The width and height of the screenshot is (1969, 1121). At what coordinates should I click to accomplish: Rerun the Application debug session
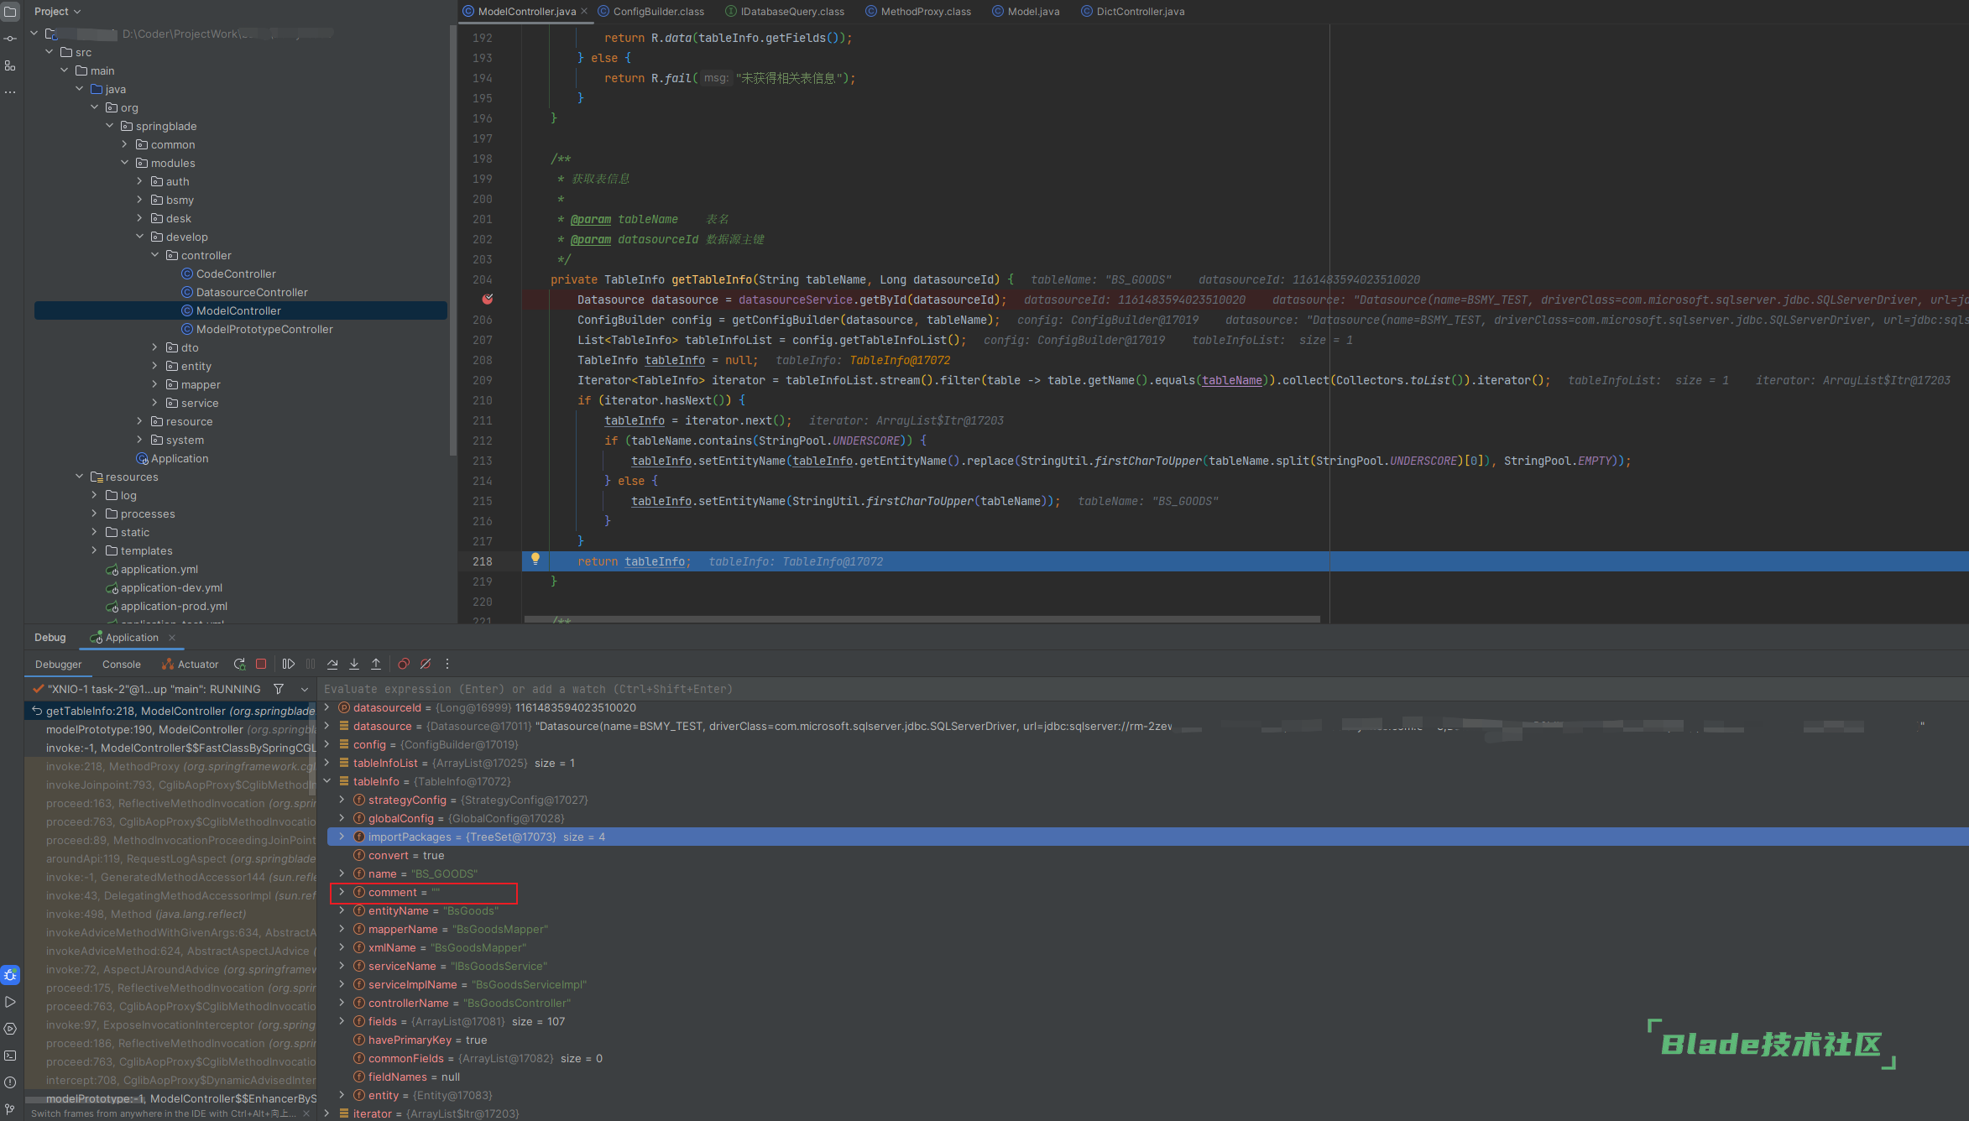tap(239, 664)
